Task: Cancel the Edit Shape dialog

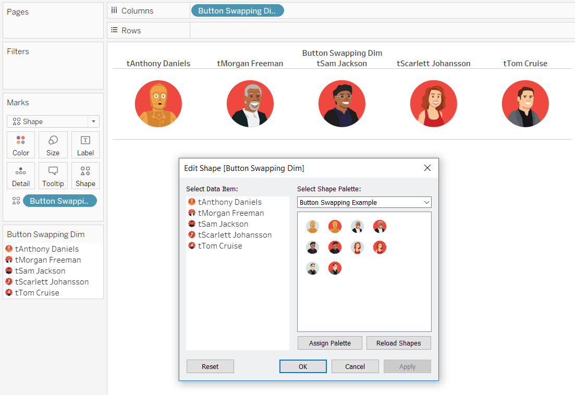Action: tap(355, 366)
